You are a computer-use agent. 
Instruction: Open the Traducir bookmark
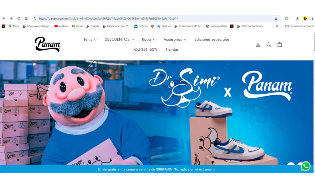[164, 26]
